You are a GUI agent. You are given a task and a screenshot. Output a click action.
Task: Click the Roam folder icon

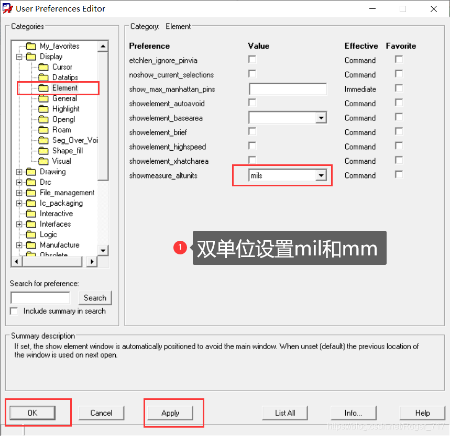(43, 130)
